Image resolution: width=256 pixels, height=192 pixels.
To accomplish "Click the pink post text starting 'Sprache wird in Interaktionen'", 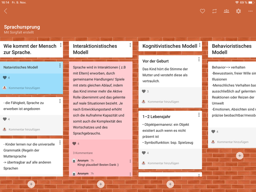I will tap(99, 100).
